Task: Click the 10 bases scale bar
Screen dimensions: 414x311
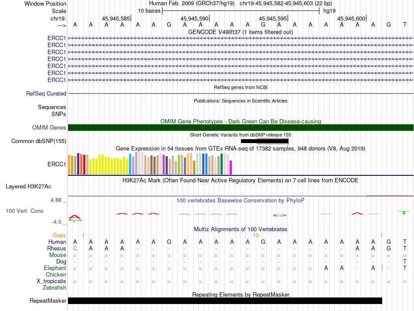Action: pyautogui.click(x=241, y=11)
